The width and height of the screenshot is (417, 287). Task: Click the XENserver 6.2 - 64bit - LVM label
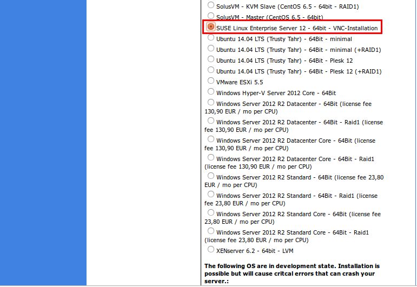[255, 251]
